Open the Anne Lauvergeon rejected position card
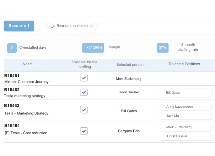 (185, 107)
